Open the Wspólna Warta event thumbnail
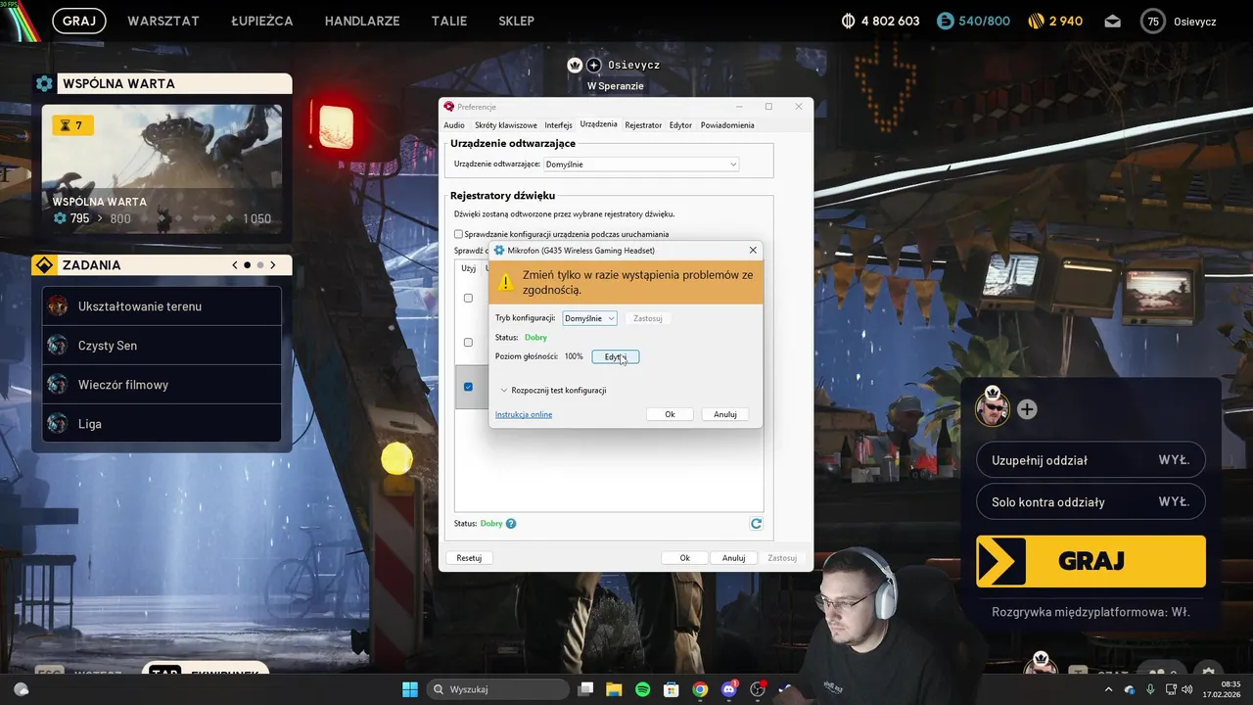The width and height of the screenshot is (1253, 705). click(x=162, y=169)
